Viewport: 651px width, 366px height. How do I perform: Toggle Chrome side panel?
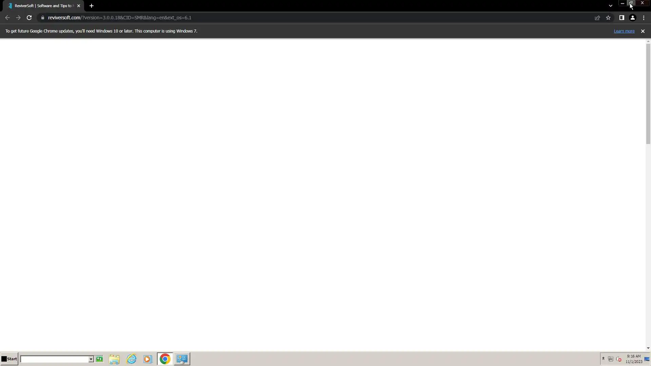click(x=622, y=18)
